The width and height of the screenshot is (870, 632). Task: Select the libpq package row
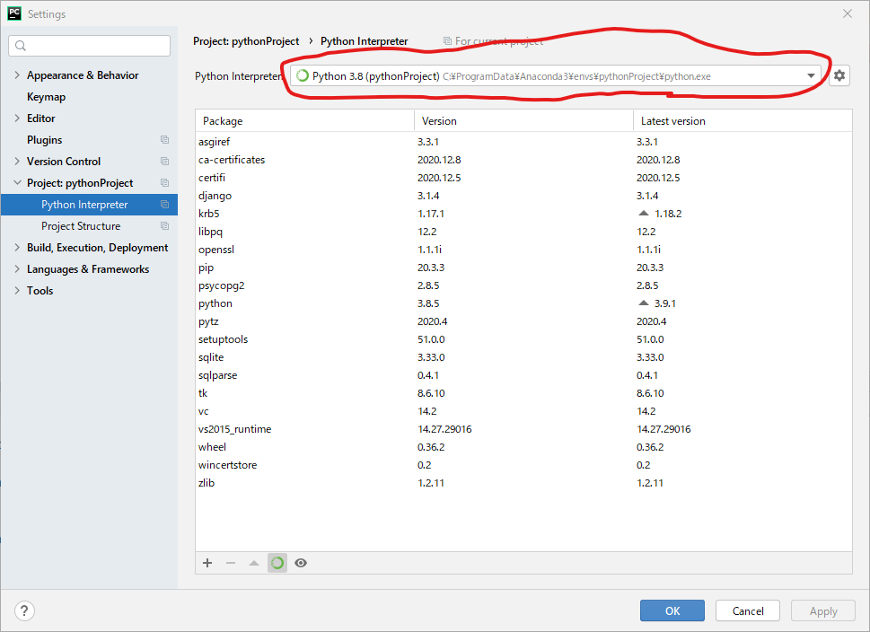[523, 232]
